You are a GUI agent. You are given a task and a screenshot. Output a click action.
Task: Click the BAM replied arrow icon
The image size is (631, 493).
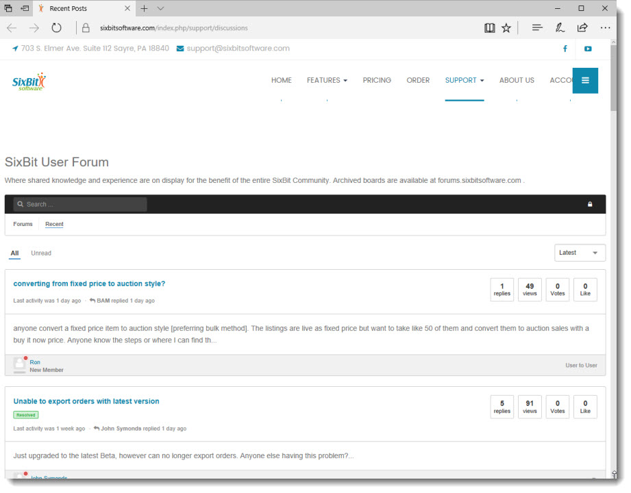(92, 301)
